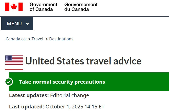Open the Canada.ca breadcrumb link
Screen dimensions: 169x112
point(16,39)
